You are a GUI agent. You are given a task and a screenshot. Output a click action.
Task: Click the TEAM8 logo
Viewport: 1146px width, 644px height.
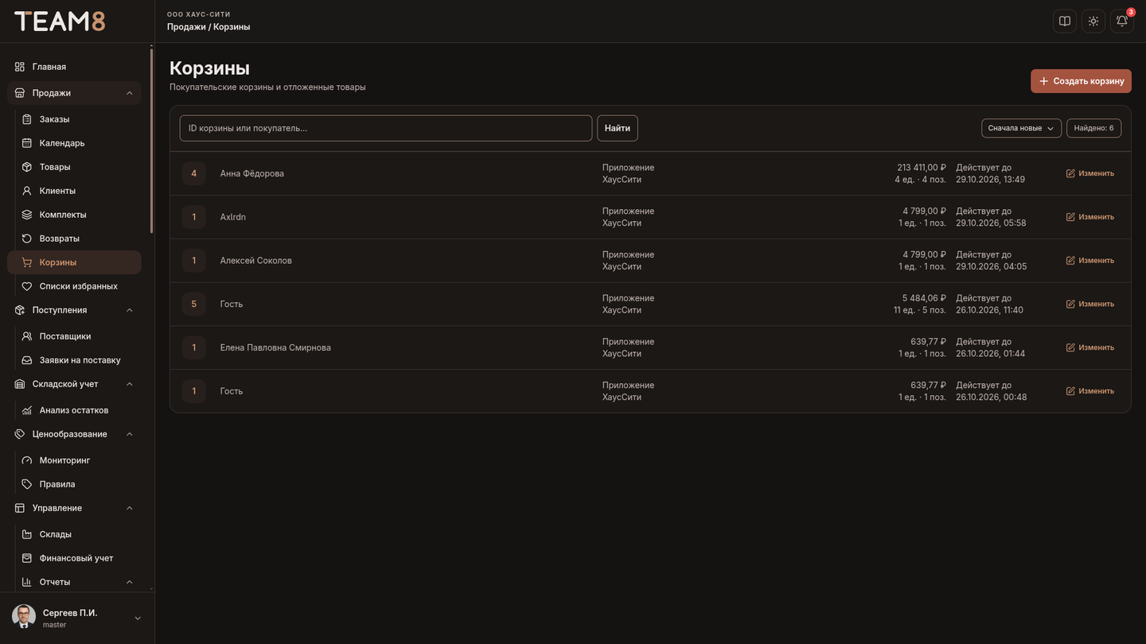60,21
